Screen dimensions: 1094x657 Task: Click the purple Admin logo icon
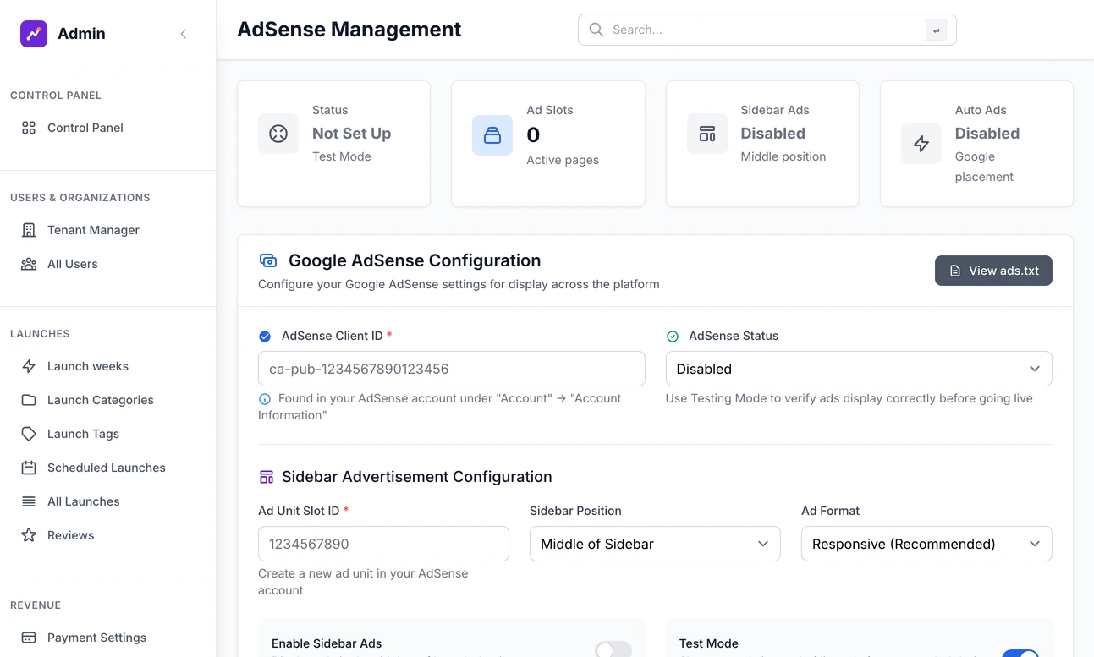click(x=34, y=34)
